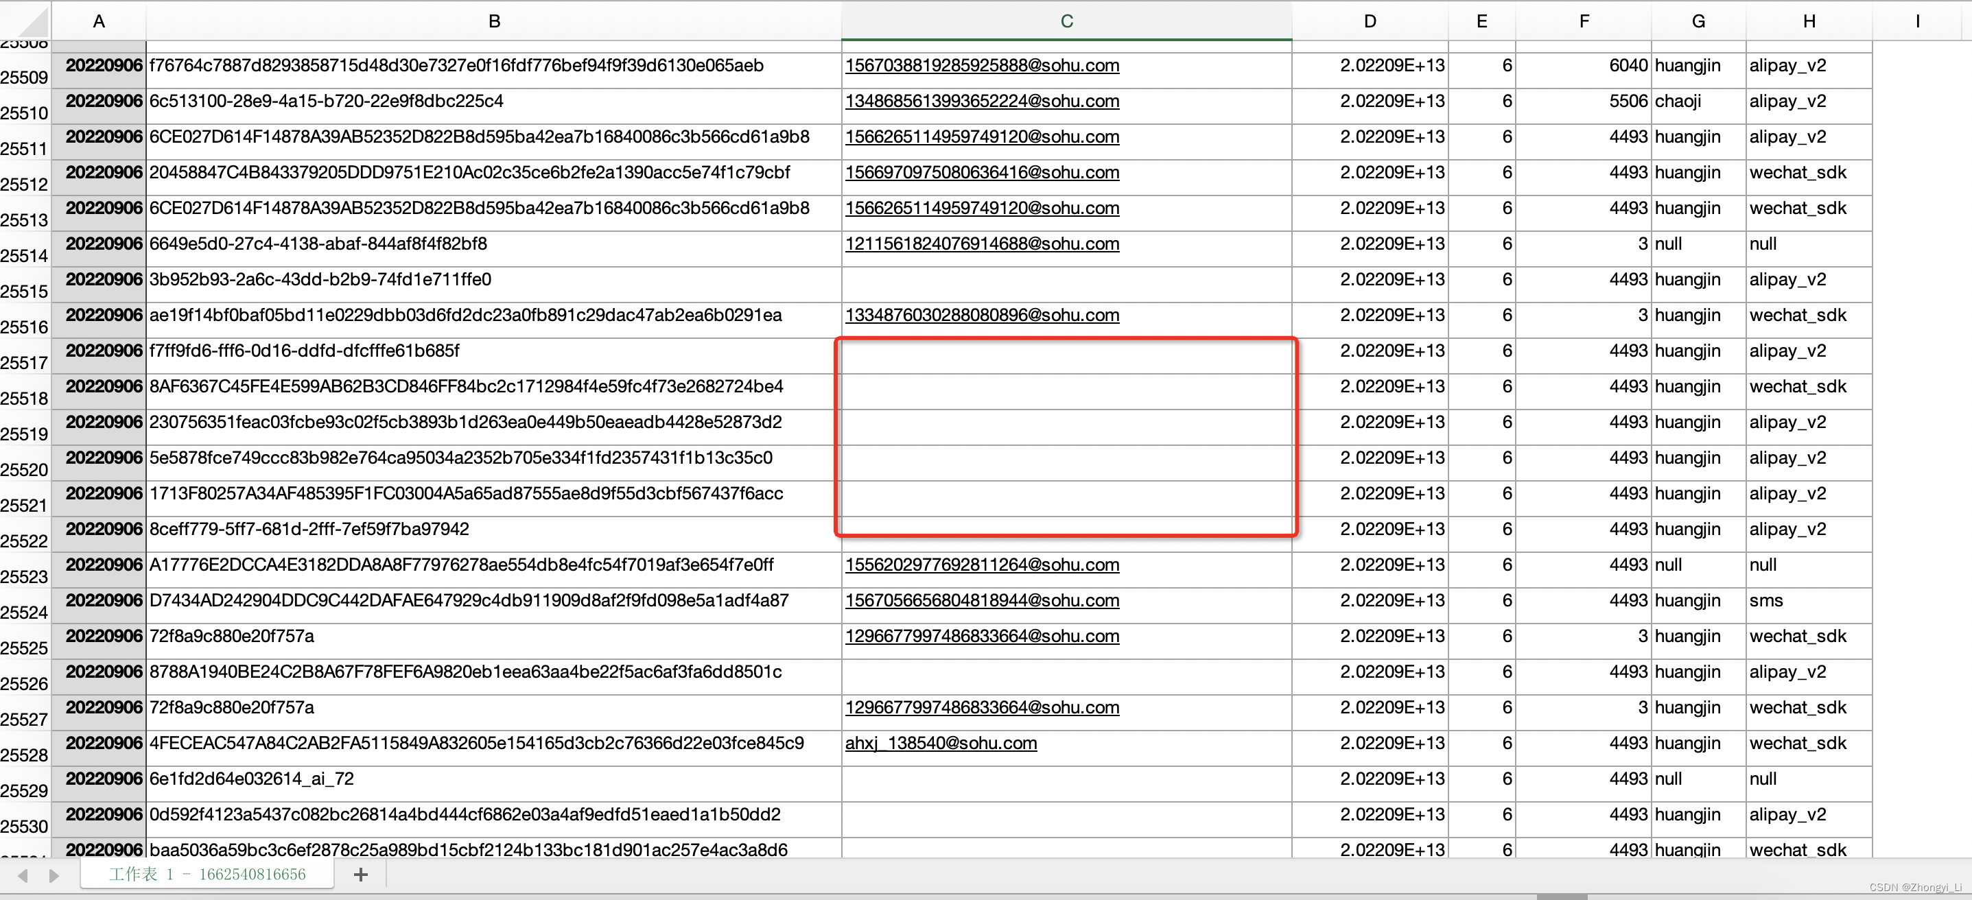Open link ahxj_138540@sohu.com
Screen dimensions: 1972x900
941,743
